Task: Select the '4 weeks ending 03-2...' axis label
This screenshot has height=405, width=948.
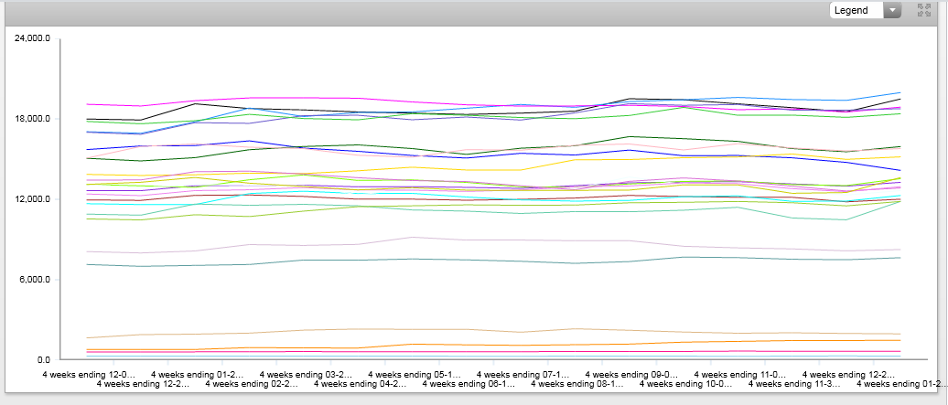Action: (x=307, y=374)
